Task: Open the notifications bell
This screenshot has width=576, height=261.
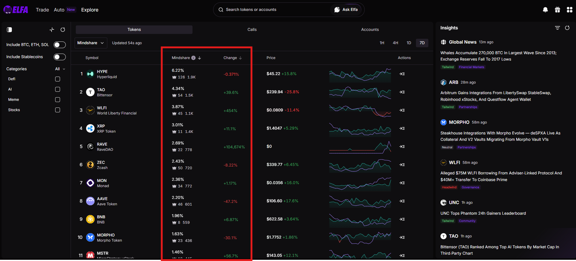Action: point(545,10)
